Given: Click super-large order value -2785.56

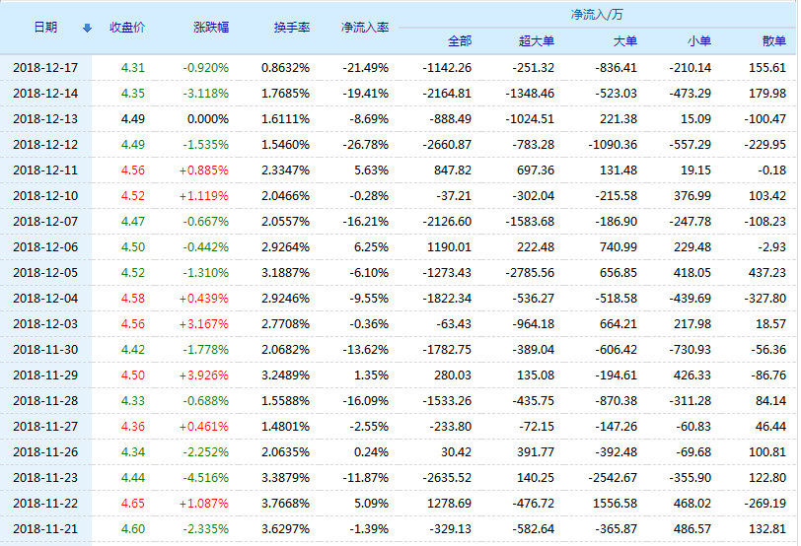Looking at the screenshot, I should (x=530, y=272).
